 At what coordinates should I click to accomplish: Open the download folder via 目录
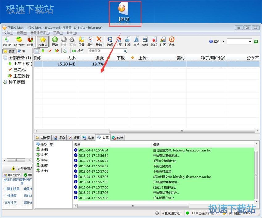(x=81, y=41)
